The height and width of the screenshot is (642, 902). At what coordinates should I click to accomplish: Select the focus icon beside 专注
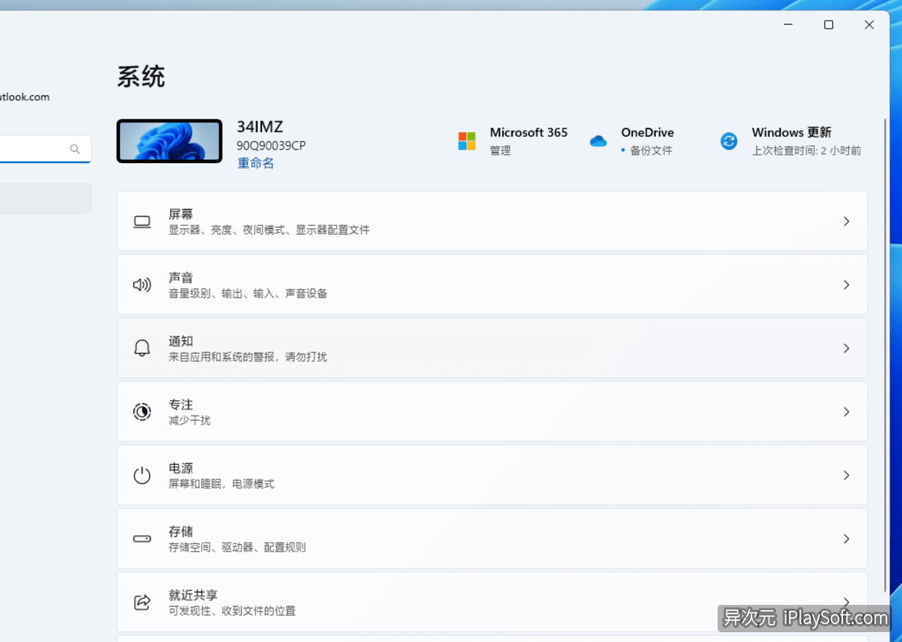[x=142, y=411]
